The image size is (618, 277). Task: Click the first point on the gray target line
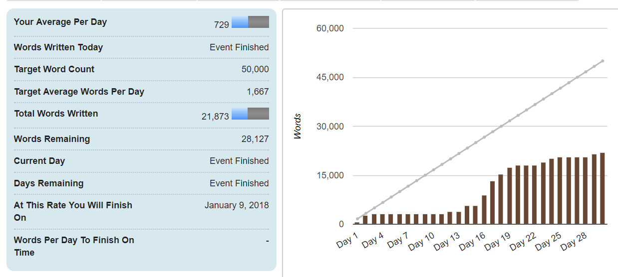[x=357, y=219]
